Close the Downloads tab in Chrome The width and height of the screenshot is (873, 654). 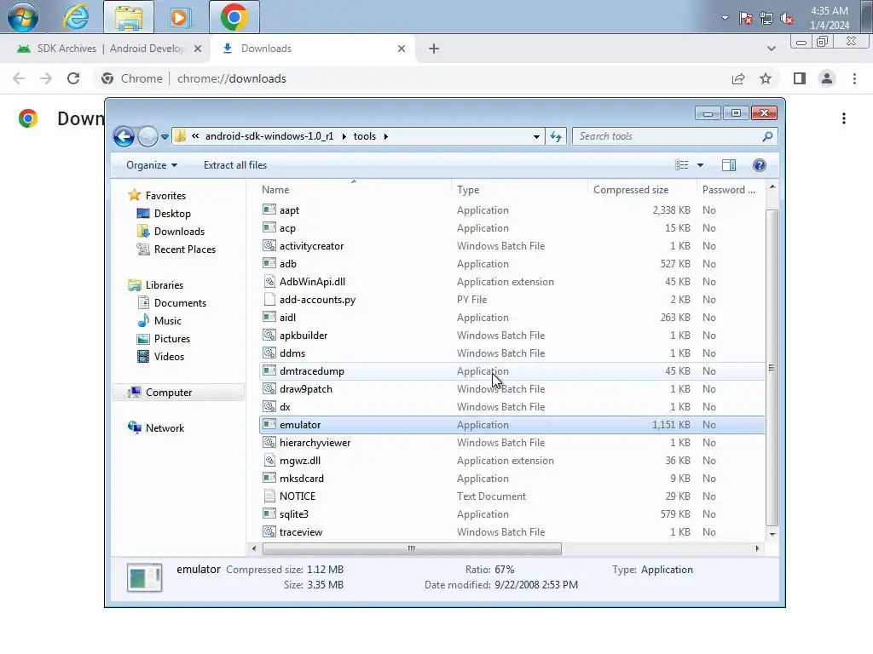(402, 49)
